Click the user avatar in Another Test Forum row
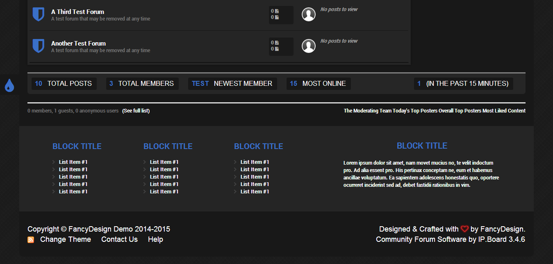This screenshot has height=264, width=553. click(x=309, y=46)
